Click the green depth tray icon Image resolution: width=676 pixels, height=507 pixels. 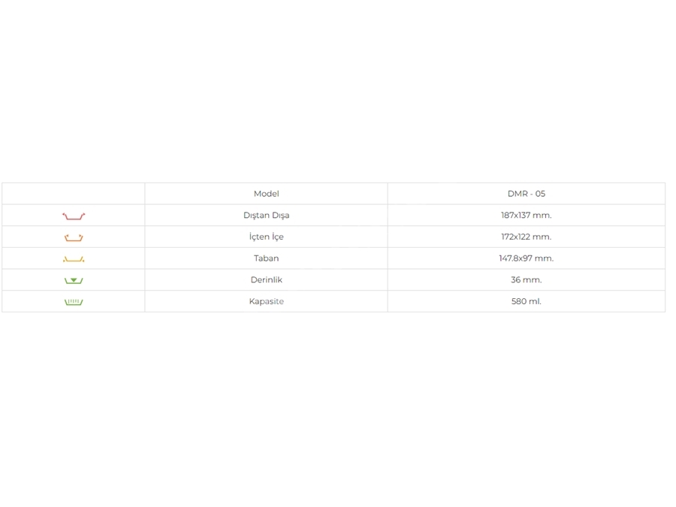click(74, 280)
